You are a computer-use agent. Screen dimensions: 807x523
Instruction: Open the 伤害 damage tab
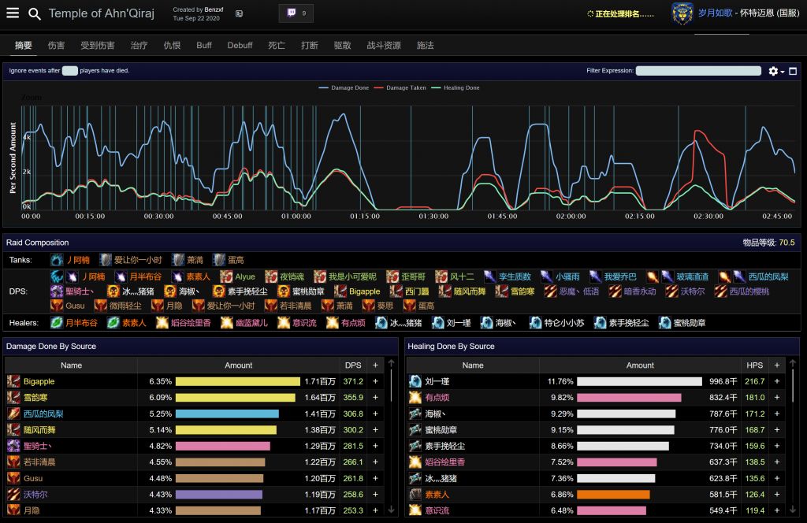click(56, 46)
